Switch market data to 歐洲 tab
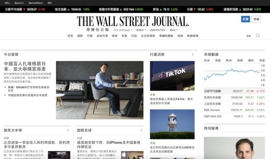The height and width of the screenshot is (159, 270). click(x=229, y=61)
